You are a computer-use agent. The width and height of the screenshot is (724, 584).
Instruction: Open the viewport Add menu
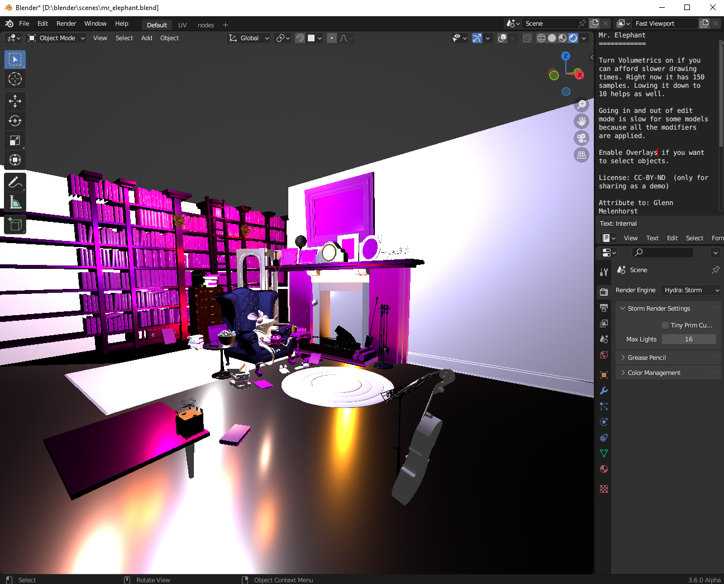point(146,38)
